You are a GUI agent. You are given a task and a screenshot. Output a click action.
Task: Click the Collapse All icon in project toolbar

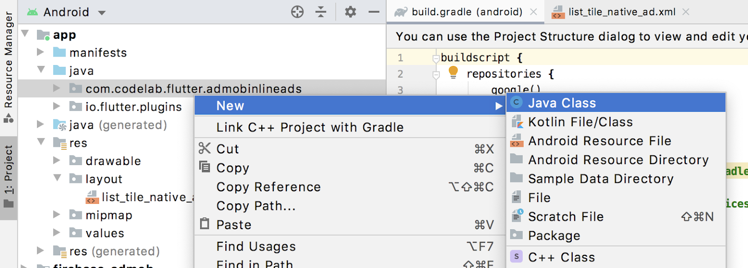(x=321, y=12)
